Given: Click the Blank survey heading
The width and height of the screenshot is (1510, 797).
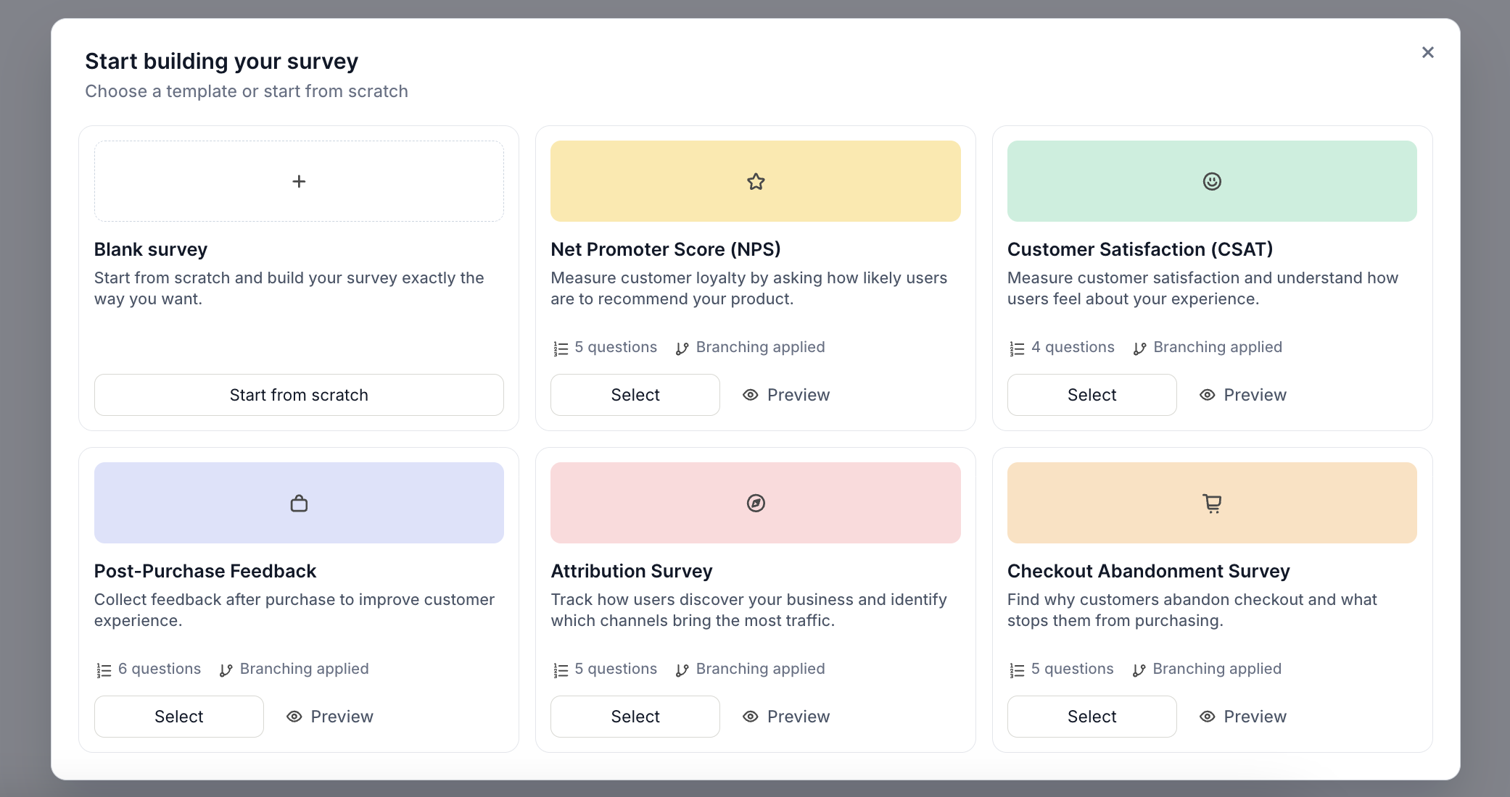Looking at the screenshot, I should click(x=151, y=249).
